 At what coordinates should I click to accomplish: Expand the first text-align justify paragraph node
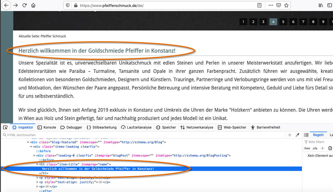click(x=37, y=178)
